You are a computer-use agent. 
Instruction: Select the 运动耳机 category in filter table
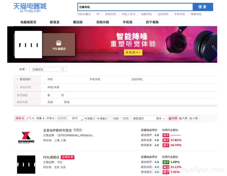pos(137,79)
